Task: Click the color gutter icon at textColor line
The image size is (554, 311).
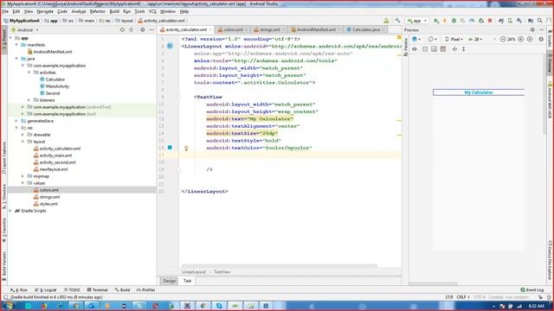Action: [x=170, y=148]
